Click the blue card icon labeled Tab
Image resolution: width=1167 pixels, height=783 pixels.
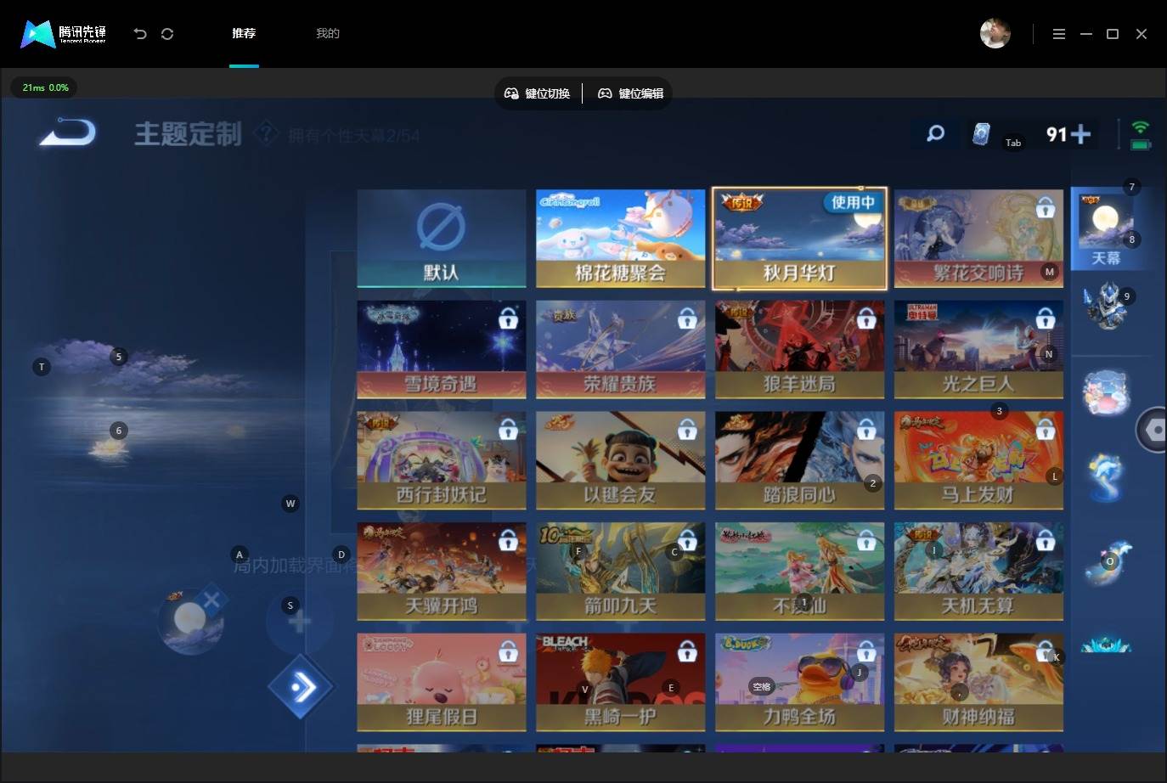(x=981, y=134)
